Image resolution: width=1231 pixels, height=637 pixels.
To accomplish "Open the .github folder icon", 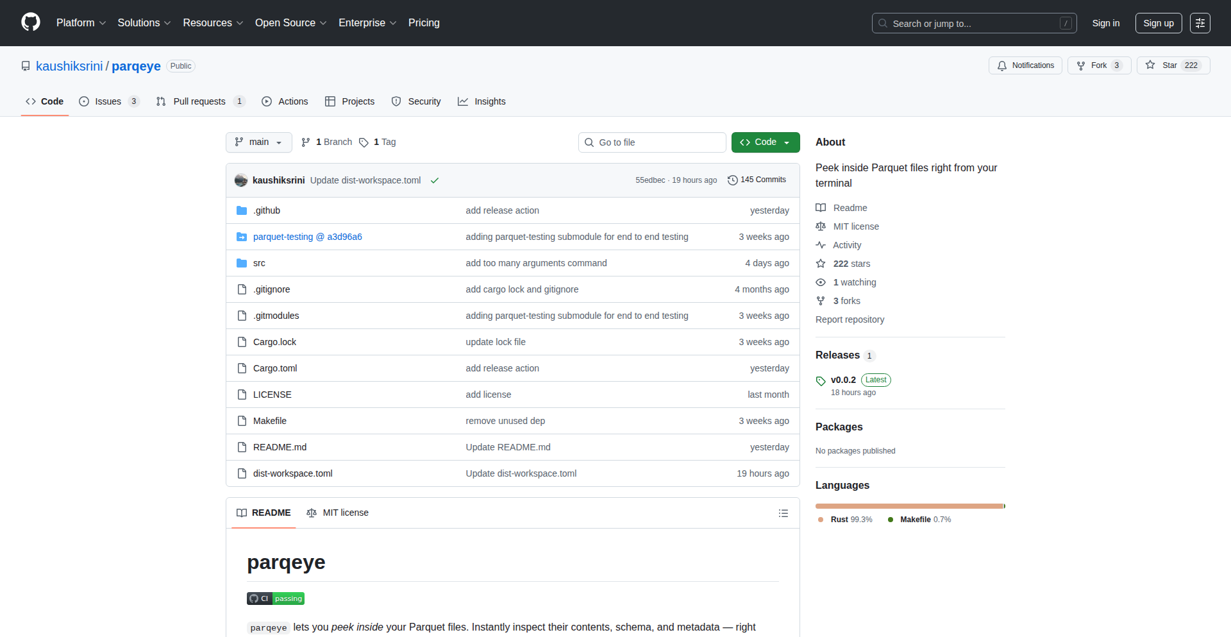I will [242, 210].
